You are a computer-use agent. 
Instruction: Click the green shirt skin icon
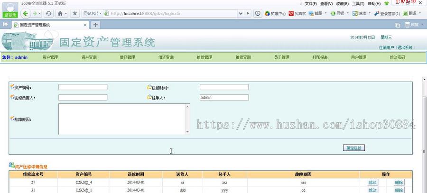(x=386, y=4)
